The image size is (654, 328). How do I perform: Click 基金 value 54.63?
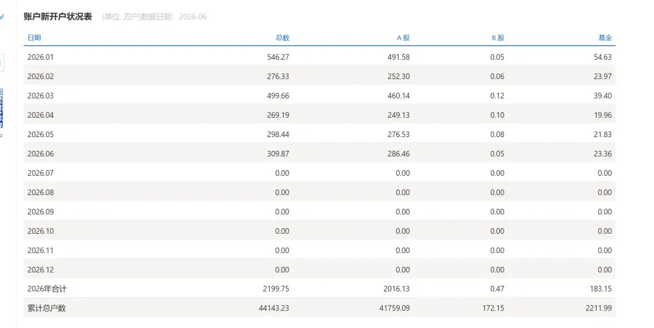coord(603,57)
